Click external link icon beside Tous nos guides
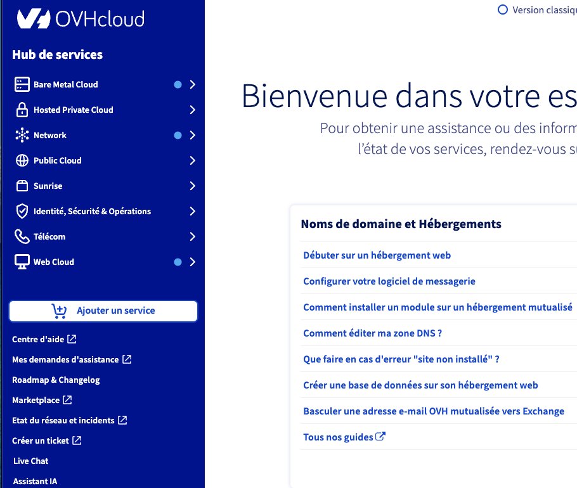Viewport: 577px width, 488px height. [380, 437]
